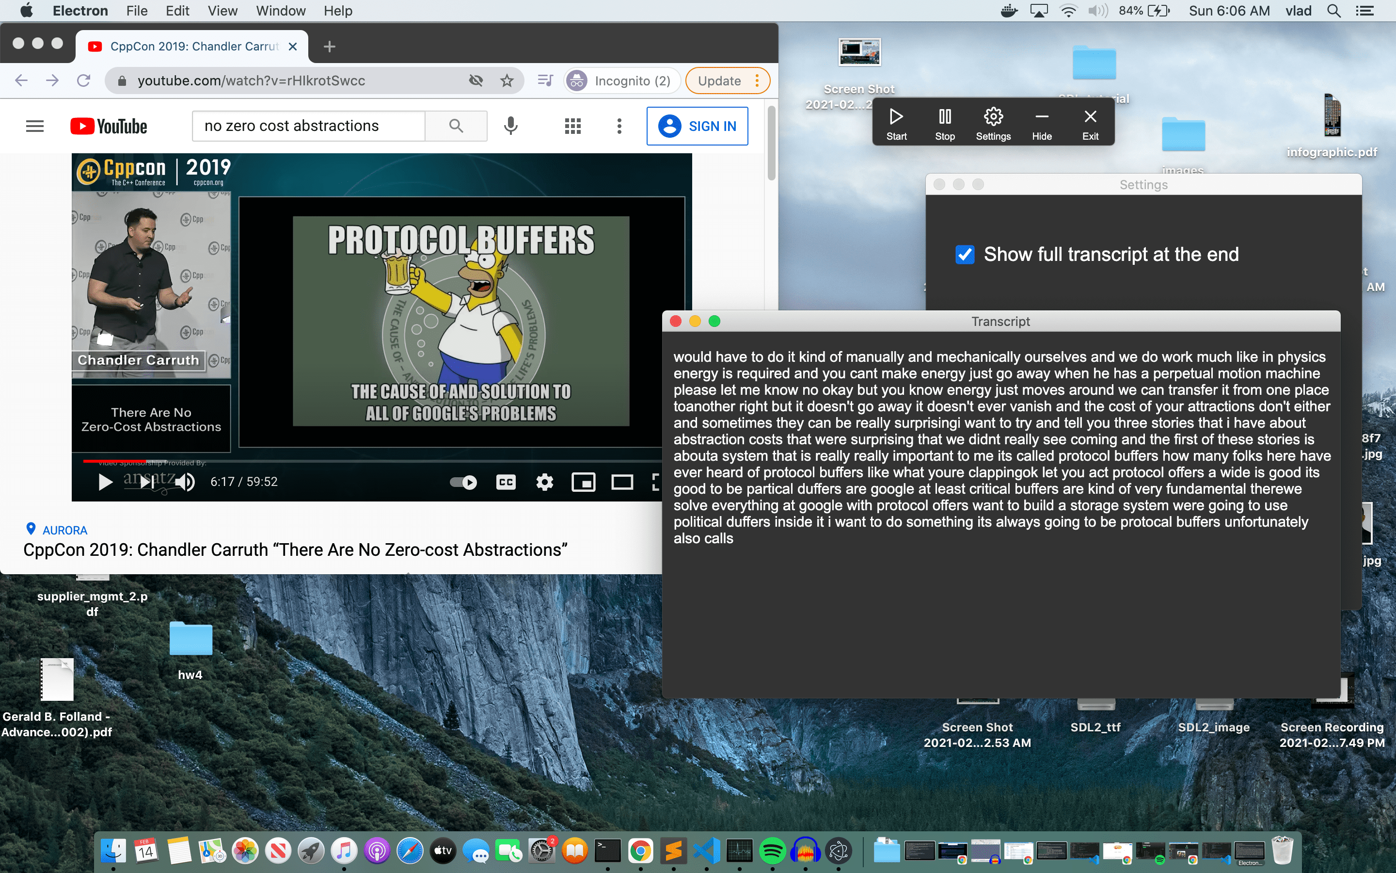The height and width of the screenshot is (873, 1396).
Task: Open YouTube hamburger guide menu
Action: pos(34,126)
